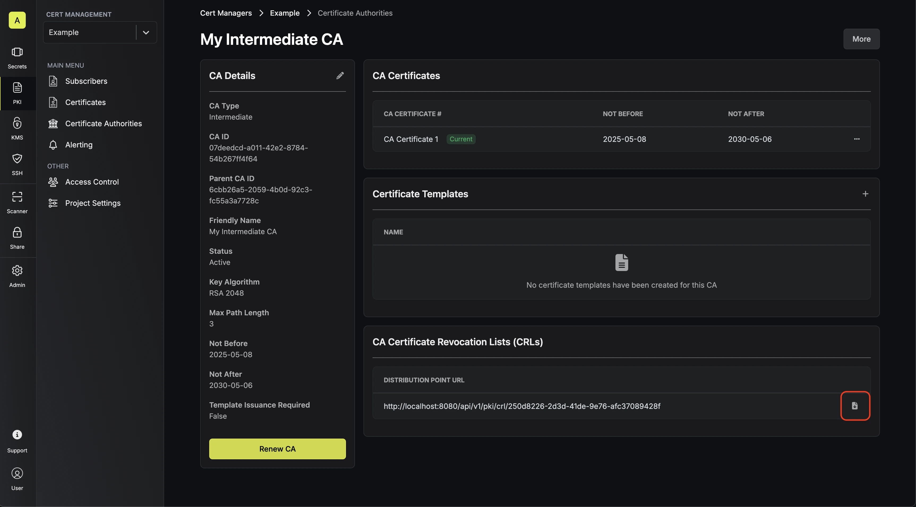This screenshot has width=916, height=507.
Task: Open the Secrets section in sidebar
Action: pyautogui.click(x=17, y=58)
